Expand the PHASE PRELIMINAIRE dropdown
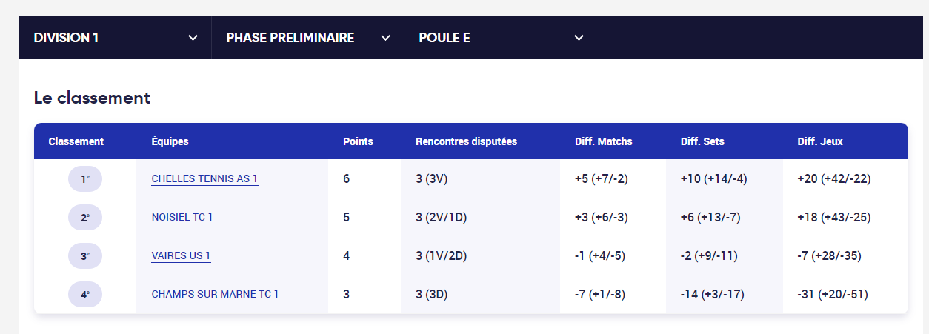Screen dimensions: 929x334 click(x=308, y=38)
